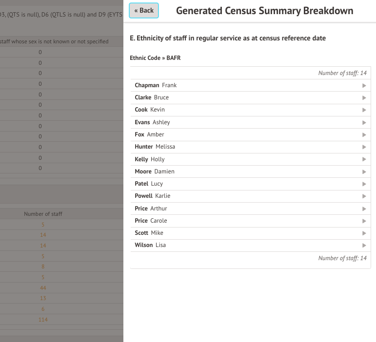Image resolution: width=376 pixels, height=342 pixels.
Task: Expand arrow for Chapman Frank row
Action: point(364,85)
